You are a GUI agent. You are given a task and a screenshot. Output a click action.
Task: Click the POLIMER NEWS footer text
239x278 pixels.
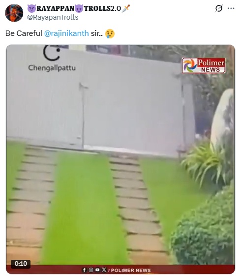[x=131, y=271]
